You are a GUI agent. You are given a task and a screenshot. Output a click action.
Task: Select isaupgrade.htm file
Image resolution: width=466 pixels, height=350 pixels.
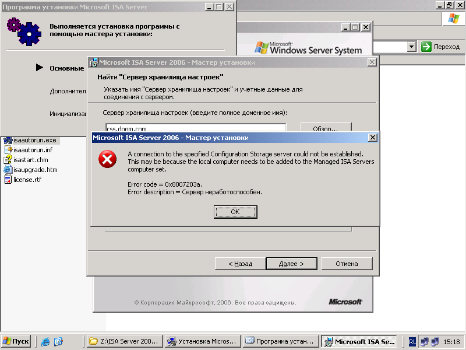pos(31,170)
